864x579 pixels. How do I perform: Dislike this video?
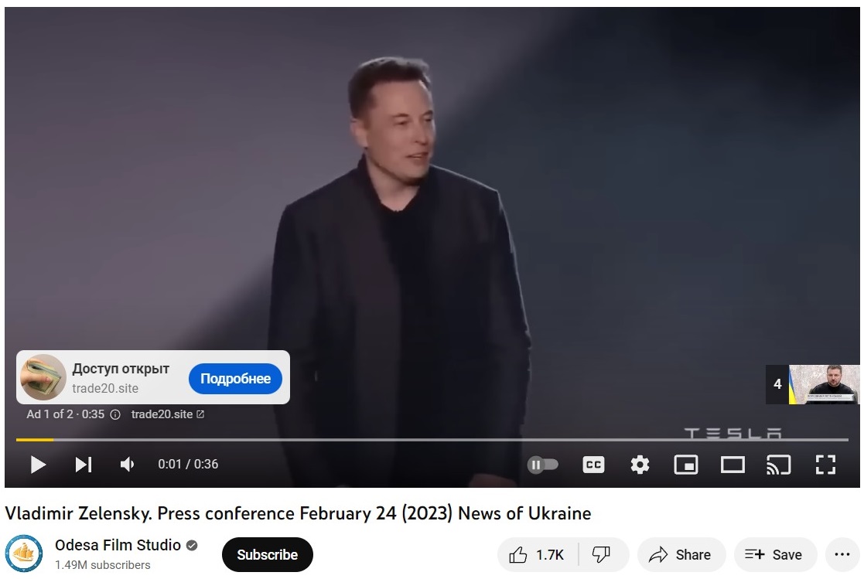tap(601, 555)
